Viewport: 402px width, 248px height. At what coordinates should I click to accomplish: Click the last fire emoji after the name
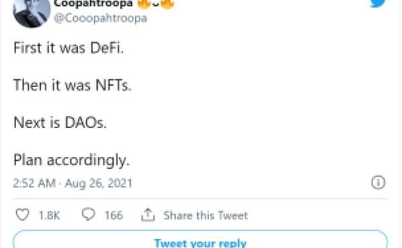point(167,4)
